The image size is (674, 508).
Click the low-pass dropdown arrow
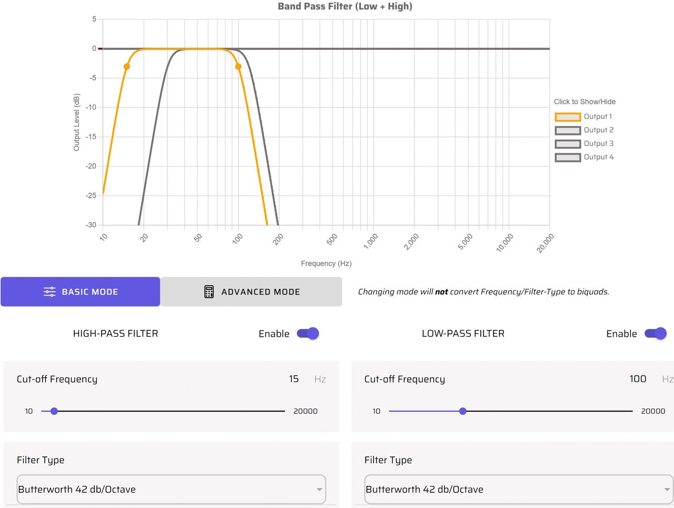(667, 490)
